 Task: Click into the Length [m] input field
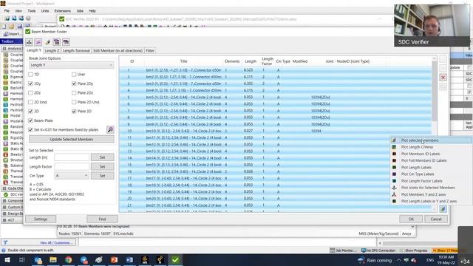pos(72,157)
